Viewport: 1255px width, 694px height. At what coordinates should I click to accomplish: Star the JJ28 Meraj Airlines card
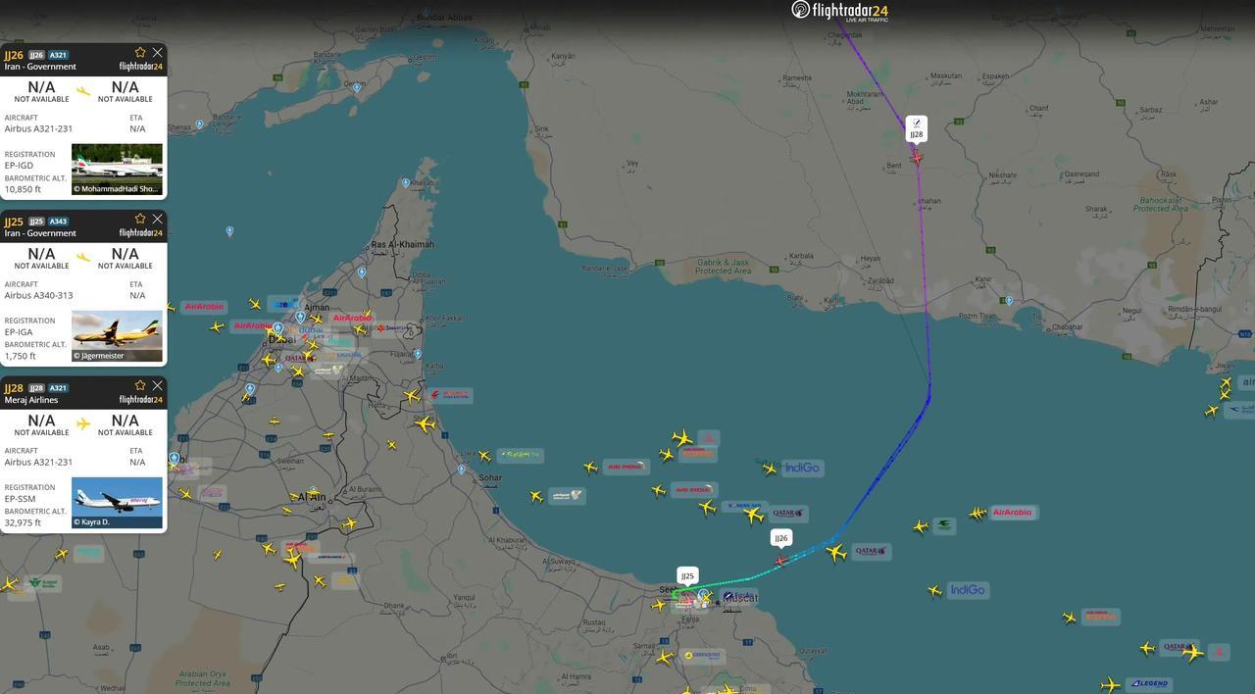coord(140,385)
